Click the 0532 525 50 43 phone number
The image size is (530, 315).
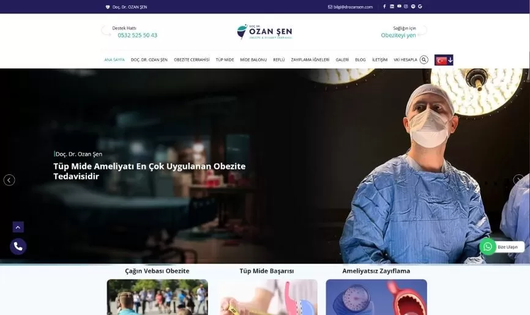click(137, 35)
